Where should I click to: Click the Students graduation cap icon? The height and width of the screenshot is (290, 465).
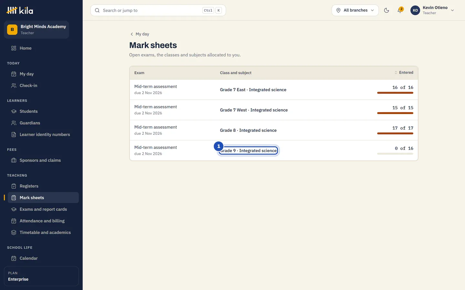14,111
